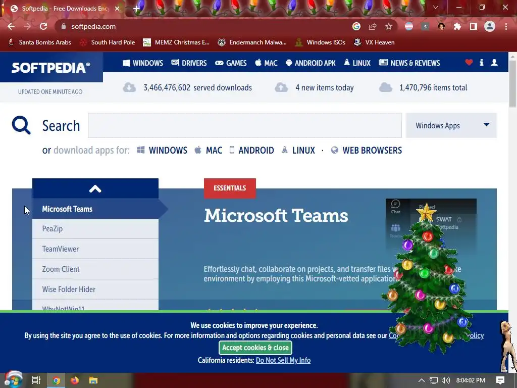Open the Games category menu
Screen dimensions: 517x388
point(231,63)
